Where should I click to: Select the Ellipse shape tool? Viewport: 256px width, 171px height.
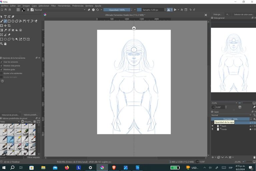(13, 21)
